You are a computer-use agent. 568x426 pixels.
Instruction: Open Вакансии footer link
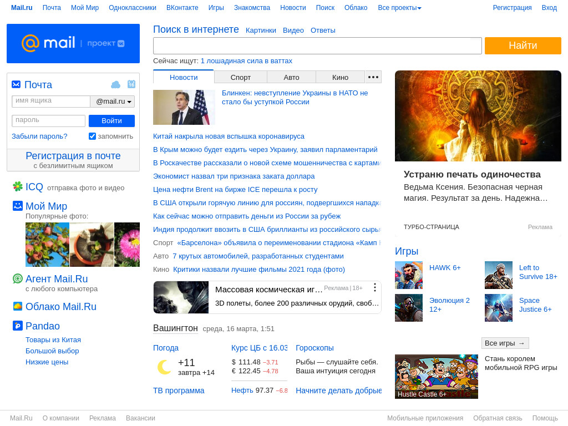point(140,418)
